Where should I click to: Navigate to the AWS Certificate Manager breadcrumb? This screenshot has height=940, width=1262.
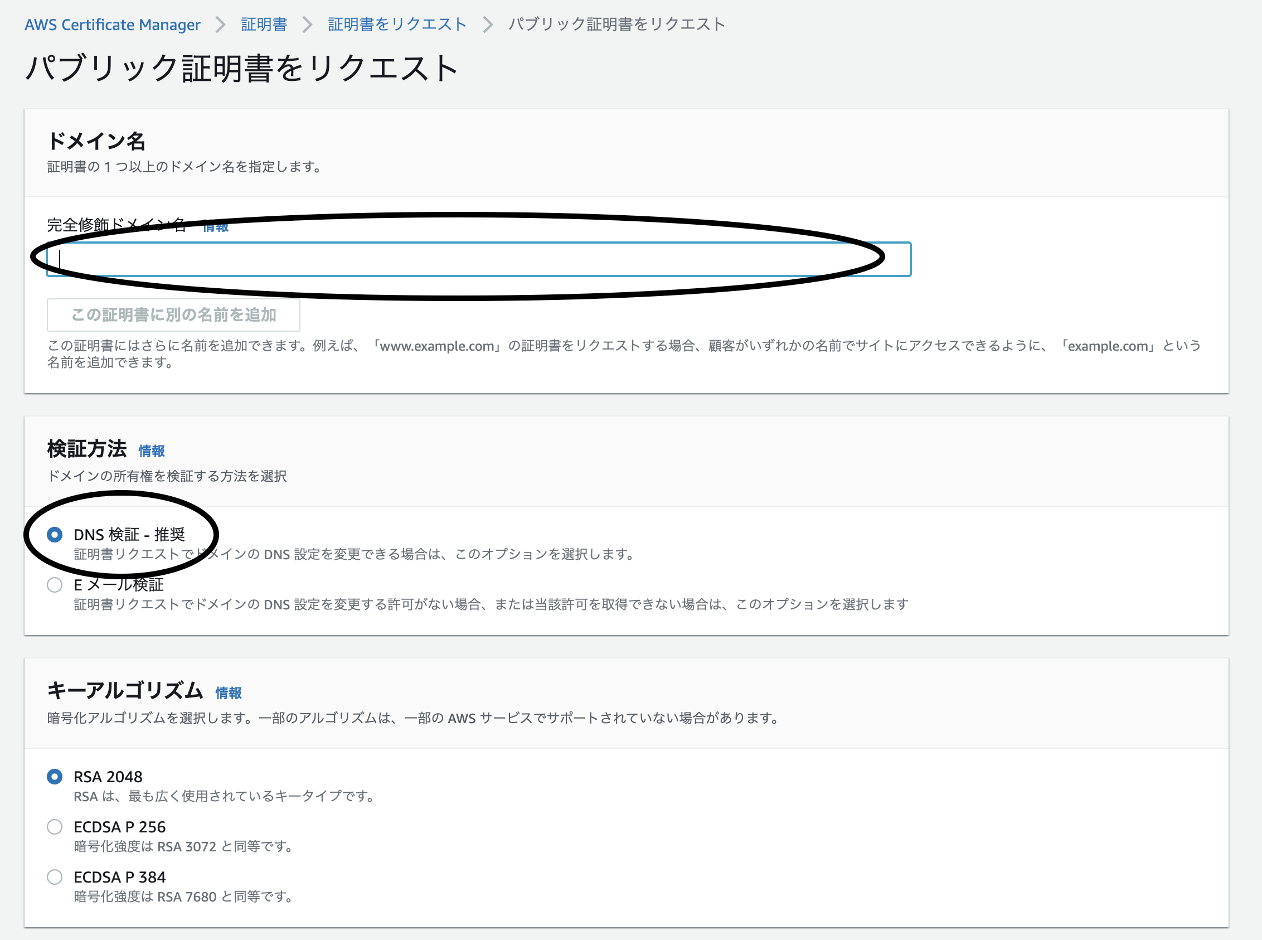[112, 24]
